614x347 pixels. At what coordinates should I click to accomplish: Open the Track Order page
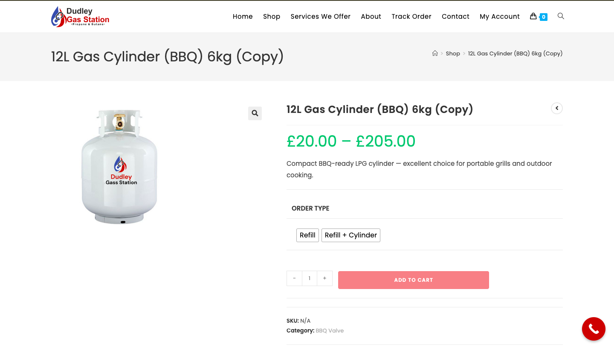pyautogui.click(x=411, y=16)
